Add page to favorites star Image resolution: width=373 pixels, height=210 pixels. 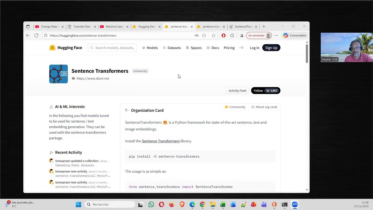(214, 36)
